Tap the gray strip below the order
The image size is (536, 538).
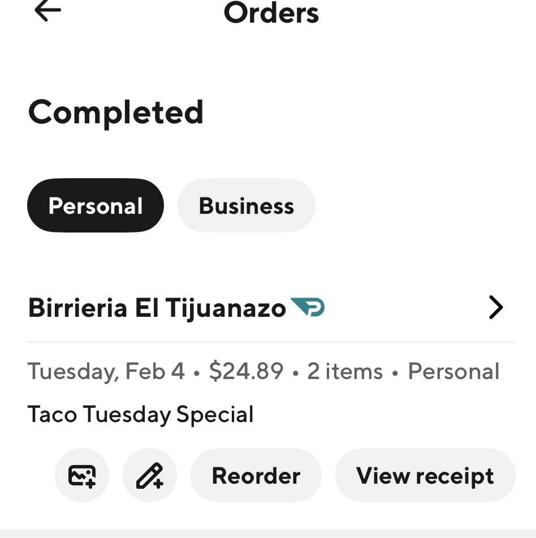(268, 533)
